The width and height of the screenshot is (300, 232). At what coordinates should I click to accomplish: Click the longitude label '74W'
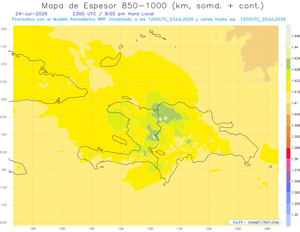tap(91, 228)
